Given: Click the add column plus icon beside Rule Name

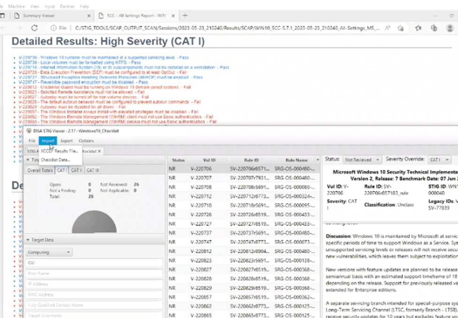Looking at the screenshot, I should pos(318,160).
